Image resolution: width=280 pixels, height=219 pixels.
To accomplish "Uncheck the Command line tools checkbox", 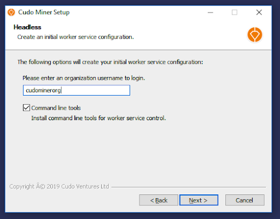I will tap(26, 108).
